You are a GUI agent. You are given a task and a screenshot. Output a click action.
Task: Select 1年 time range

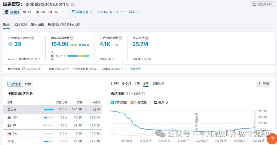tap(137, 84)
